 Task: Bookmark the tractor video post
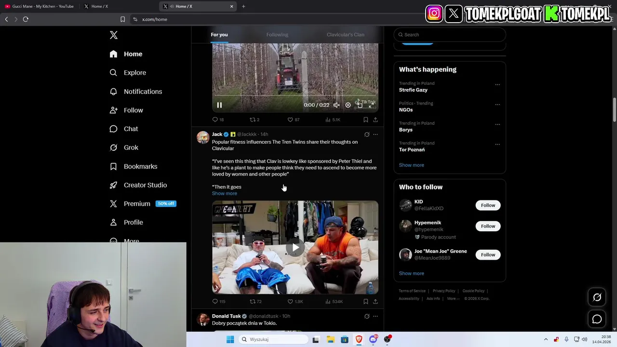tap(366, 120)
